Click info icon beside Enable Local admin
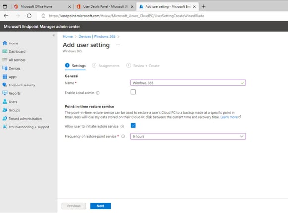 point(98,93)
